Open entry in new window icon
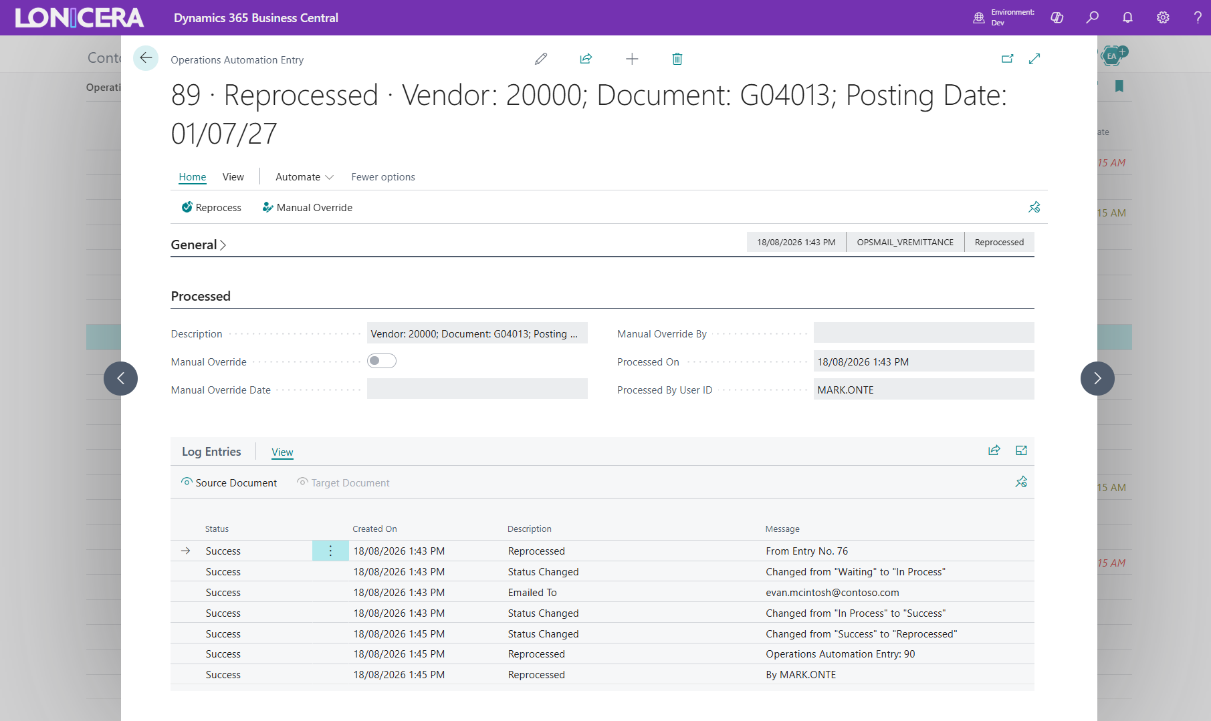The height and width of the screenshot is (721, 1211). click(x=1008, y=59)
